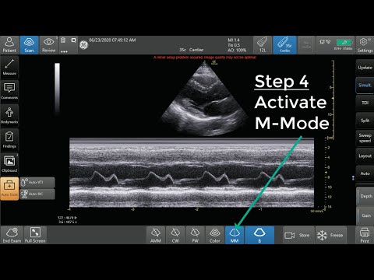Viewport: 374px width, 280px height.
Task: Open the Patient screen
Action: (9, 45)
